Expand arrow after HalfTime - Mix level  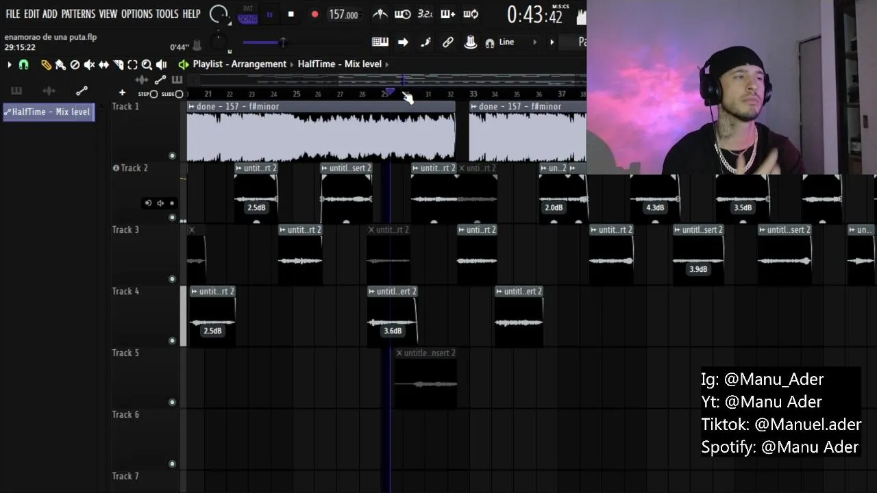(x=387, y=64)
